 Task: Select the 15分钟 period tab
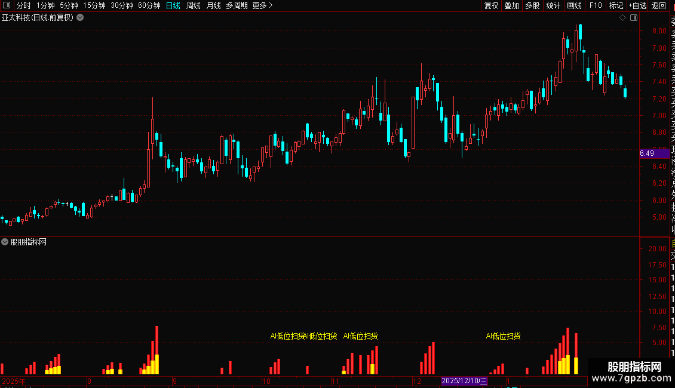94,5
